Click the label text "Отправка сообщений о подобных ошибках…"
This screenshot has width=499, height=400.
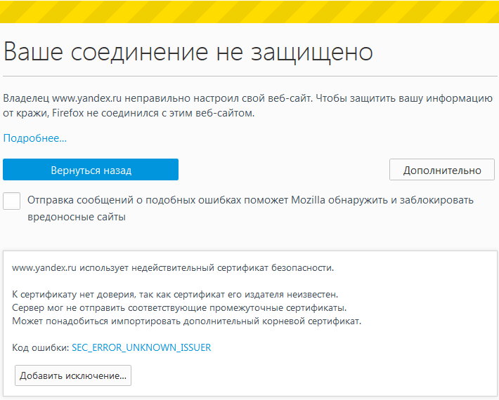pyautogui.click(x=250, y=208)
